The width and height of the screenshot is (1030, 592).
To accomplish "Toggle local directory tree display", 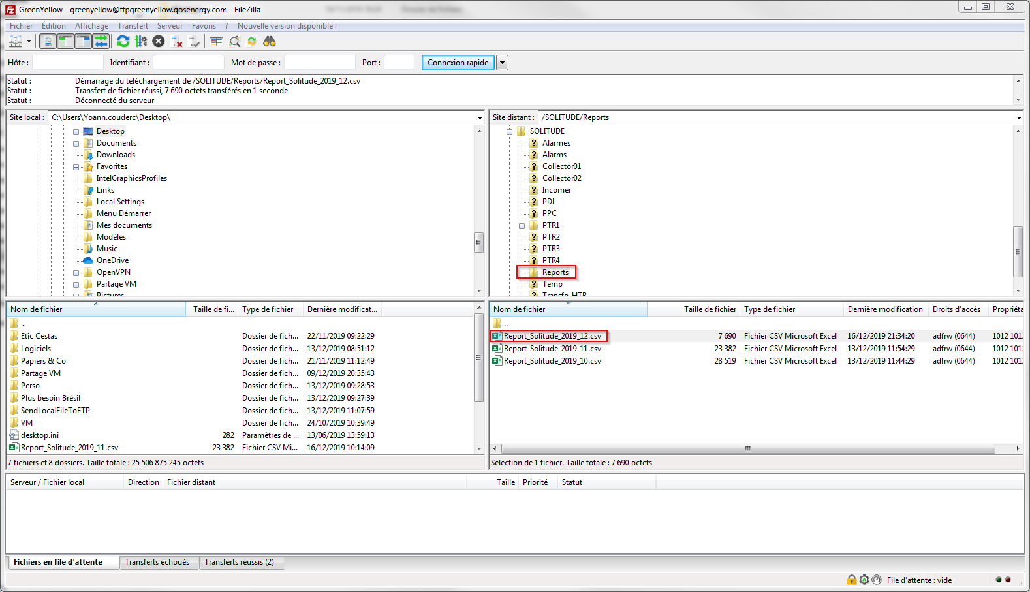I will tap(65, 42).
